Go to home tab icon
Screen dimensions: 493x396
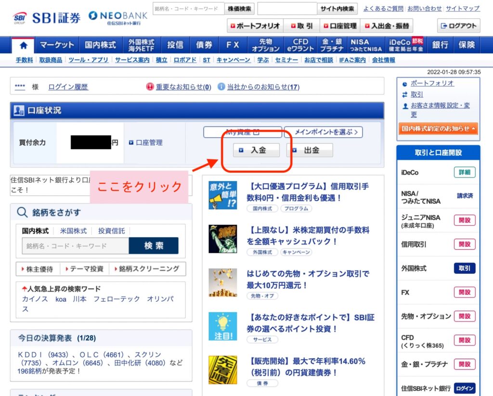click(23, 45)
